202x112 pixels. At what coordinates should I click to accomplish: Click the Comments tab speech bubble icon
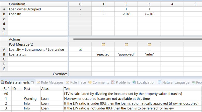point(90,82)
